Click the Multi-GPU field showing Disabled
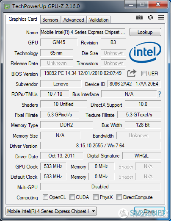Viewport: 171px width, 221px height. pyautogui.click(x=100, y=187)
